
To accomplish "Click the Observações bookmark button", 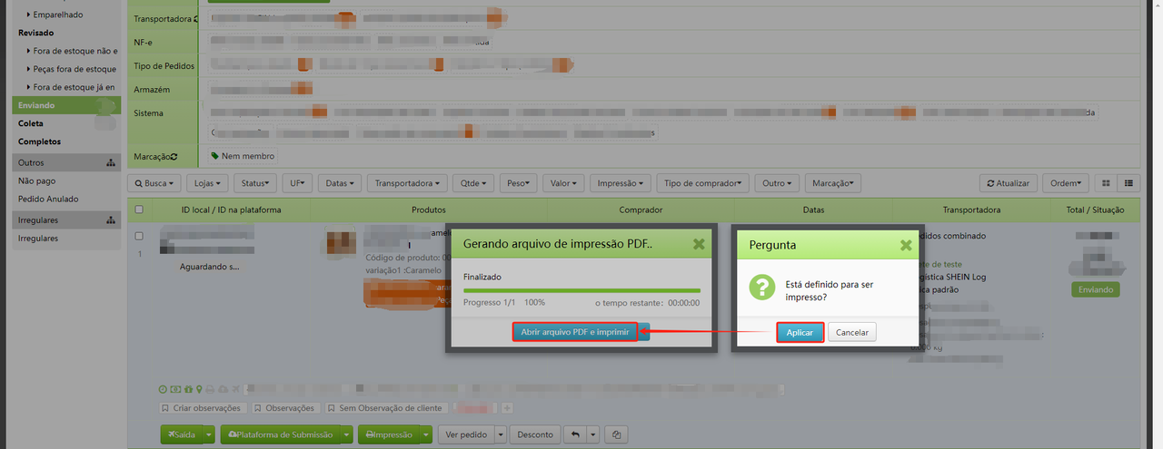I will click(x=285, y=408).
